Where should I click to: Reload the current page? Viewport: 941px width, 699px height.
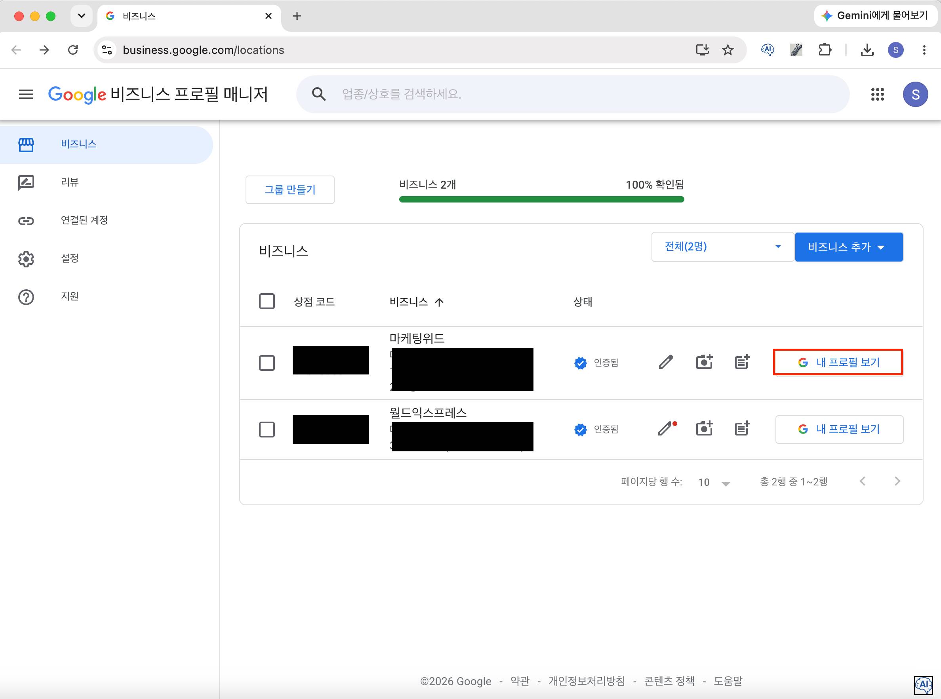click(73, 50)
